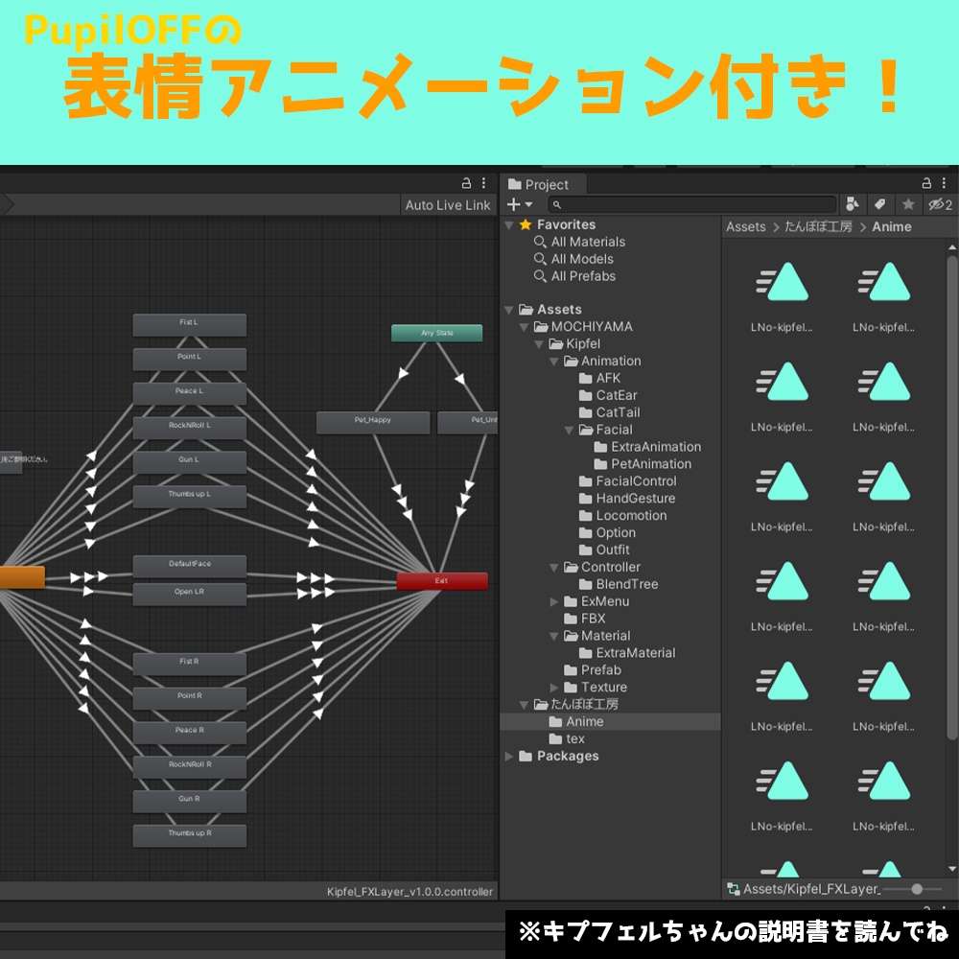Open the Project panel context menu icon
This screenshot has width=959, height=959.
[x=946, y=183]
